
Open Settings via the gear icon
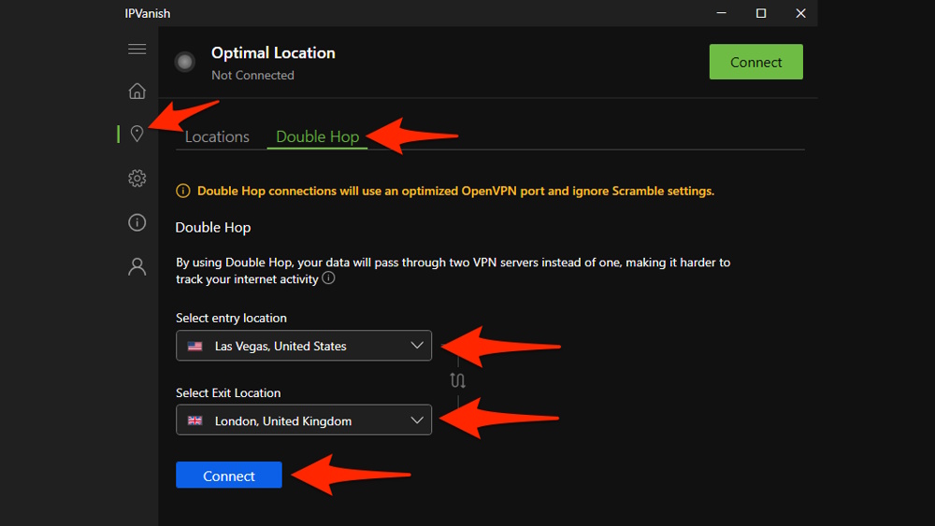(137, 178)
